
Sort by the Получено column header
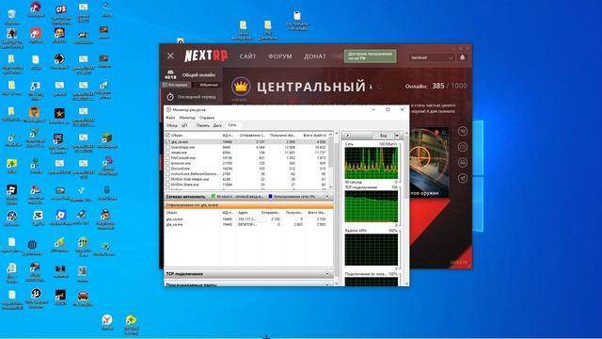tap(282, 136)
